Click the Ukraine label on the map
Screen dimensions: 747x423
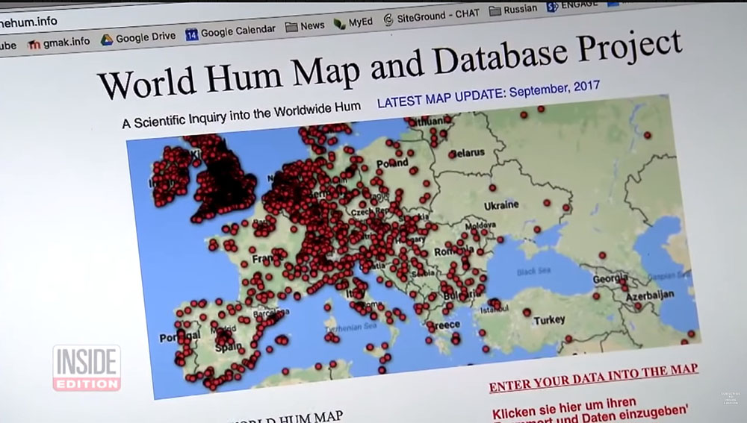(501, 206)
